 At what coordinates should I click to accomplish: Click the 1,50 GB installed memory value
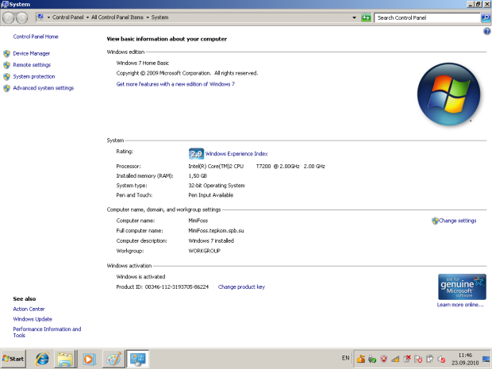(x=198, y=175)
